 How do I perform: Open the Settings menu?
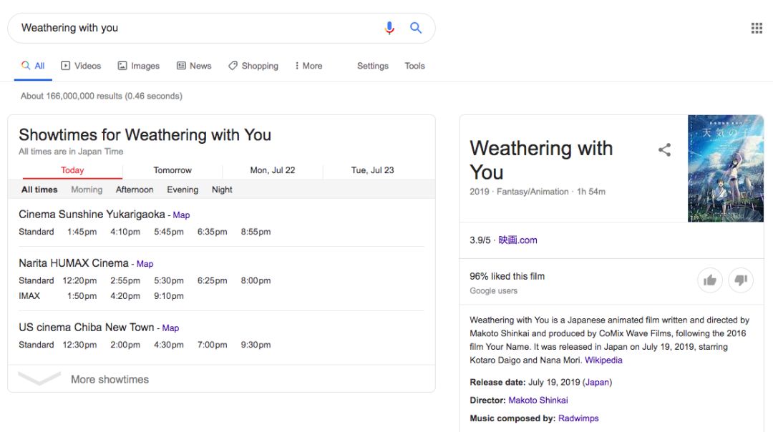tap(373, 66)
